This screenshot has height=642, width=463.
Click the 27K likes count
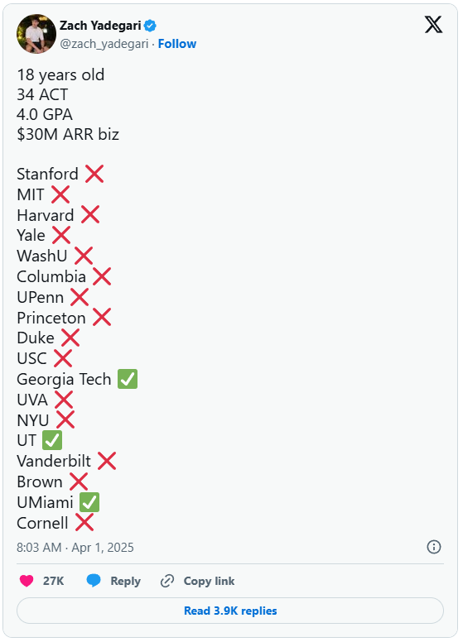point(53,581)
